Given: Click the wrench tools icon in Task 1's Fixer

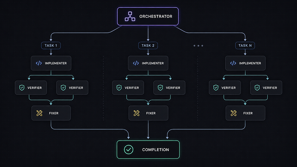Looking at the screenshot, I should pos(39,113).
